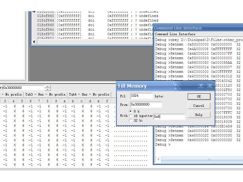Click the From address field

coord(146,105)
